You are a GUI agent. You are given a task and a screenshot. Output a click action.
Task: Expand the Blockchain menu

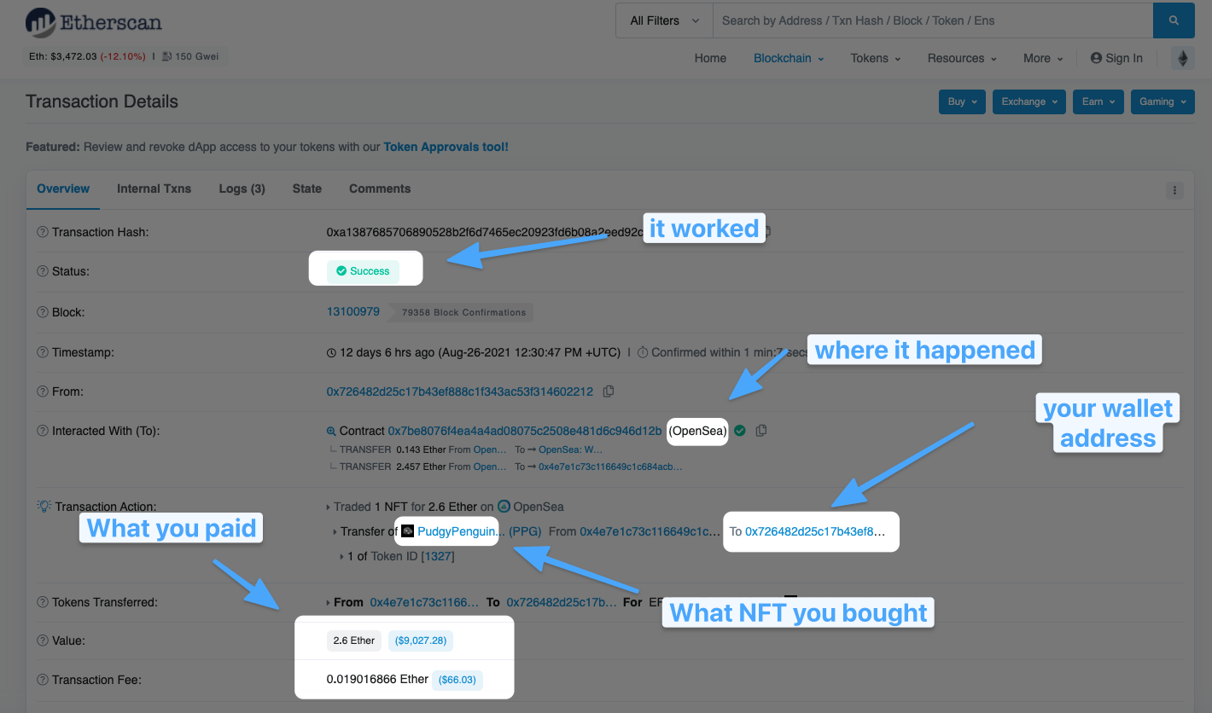[789, 58]
